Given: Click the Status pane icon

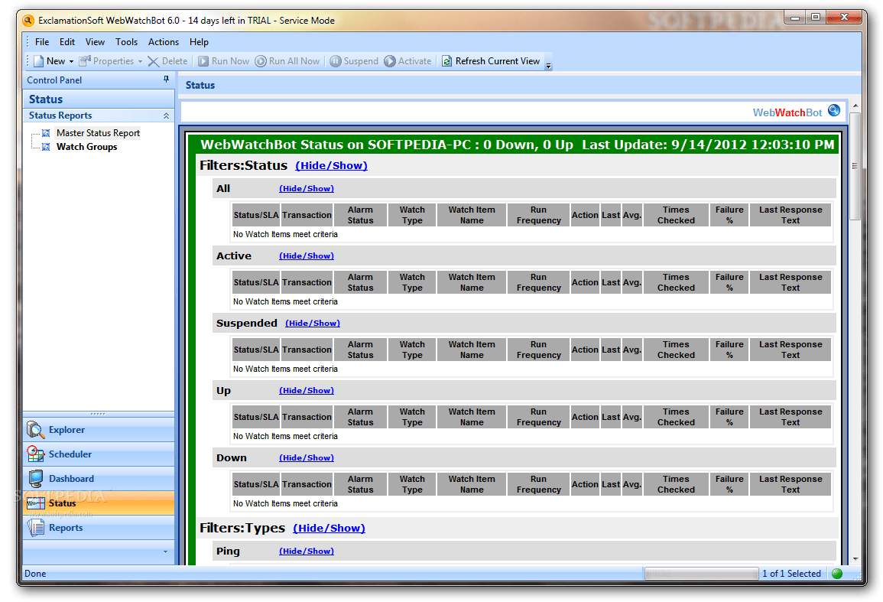Looking at the screenshot, I should coord(35,503).
